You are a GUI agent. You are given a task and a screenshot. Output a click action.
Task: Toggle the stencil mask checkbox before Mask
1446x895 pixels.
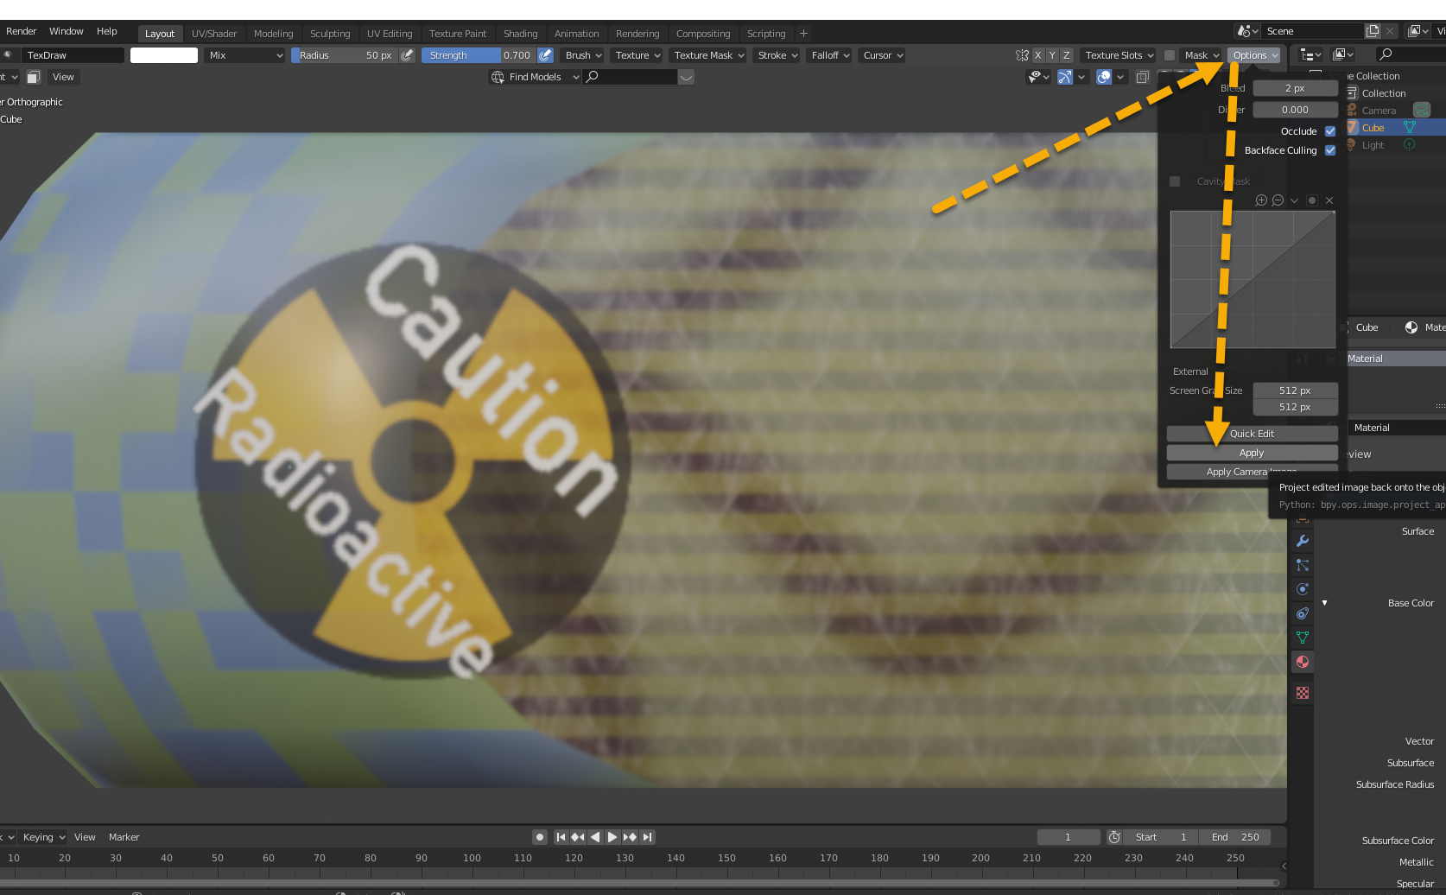click(1170, 55)
